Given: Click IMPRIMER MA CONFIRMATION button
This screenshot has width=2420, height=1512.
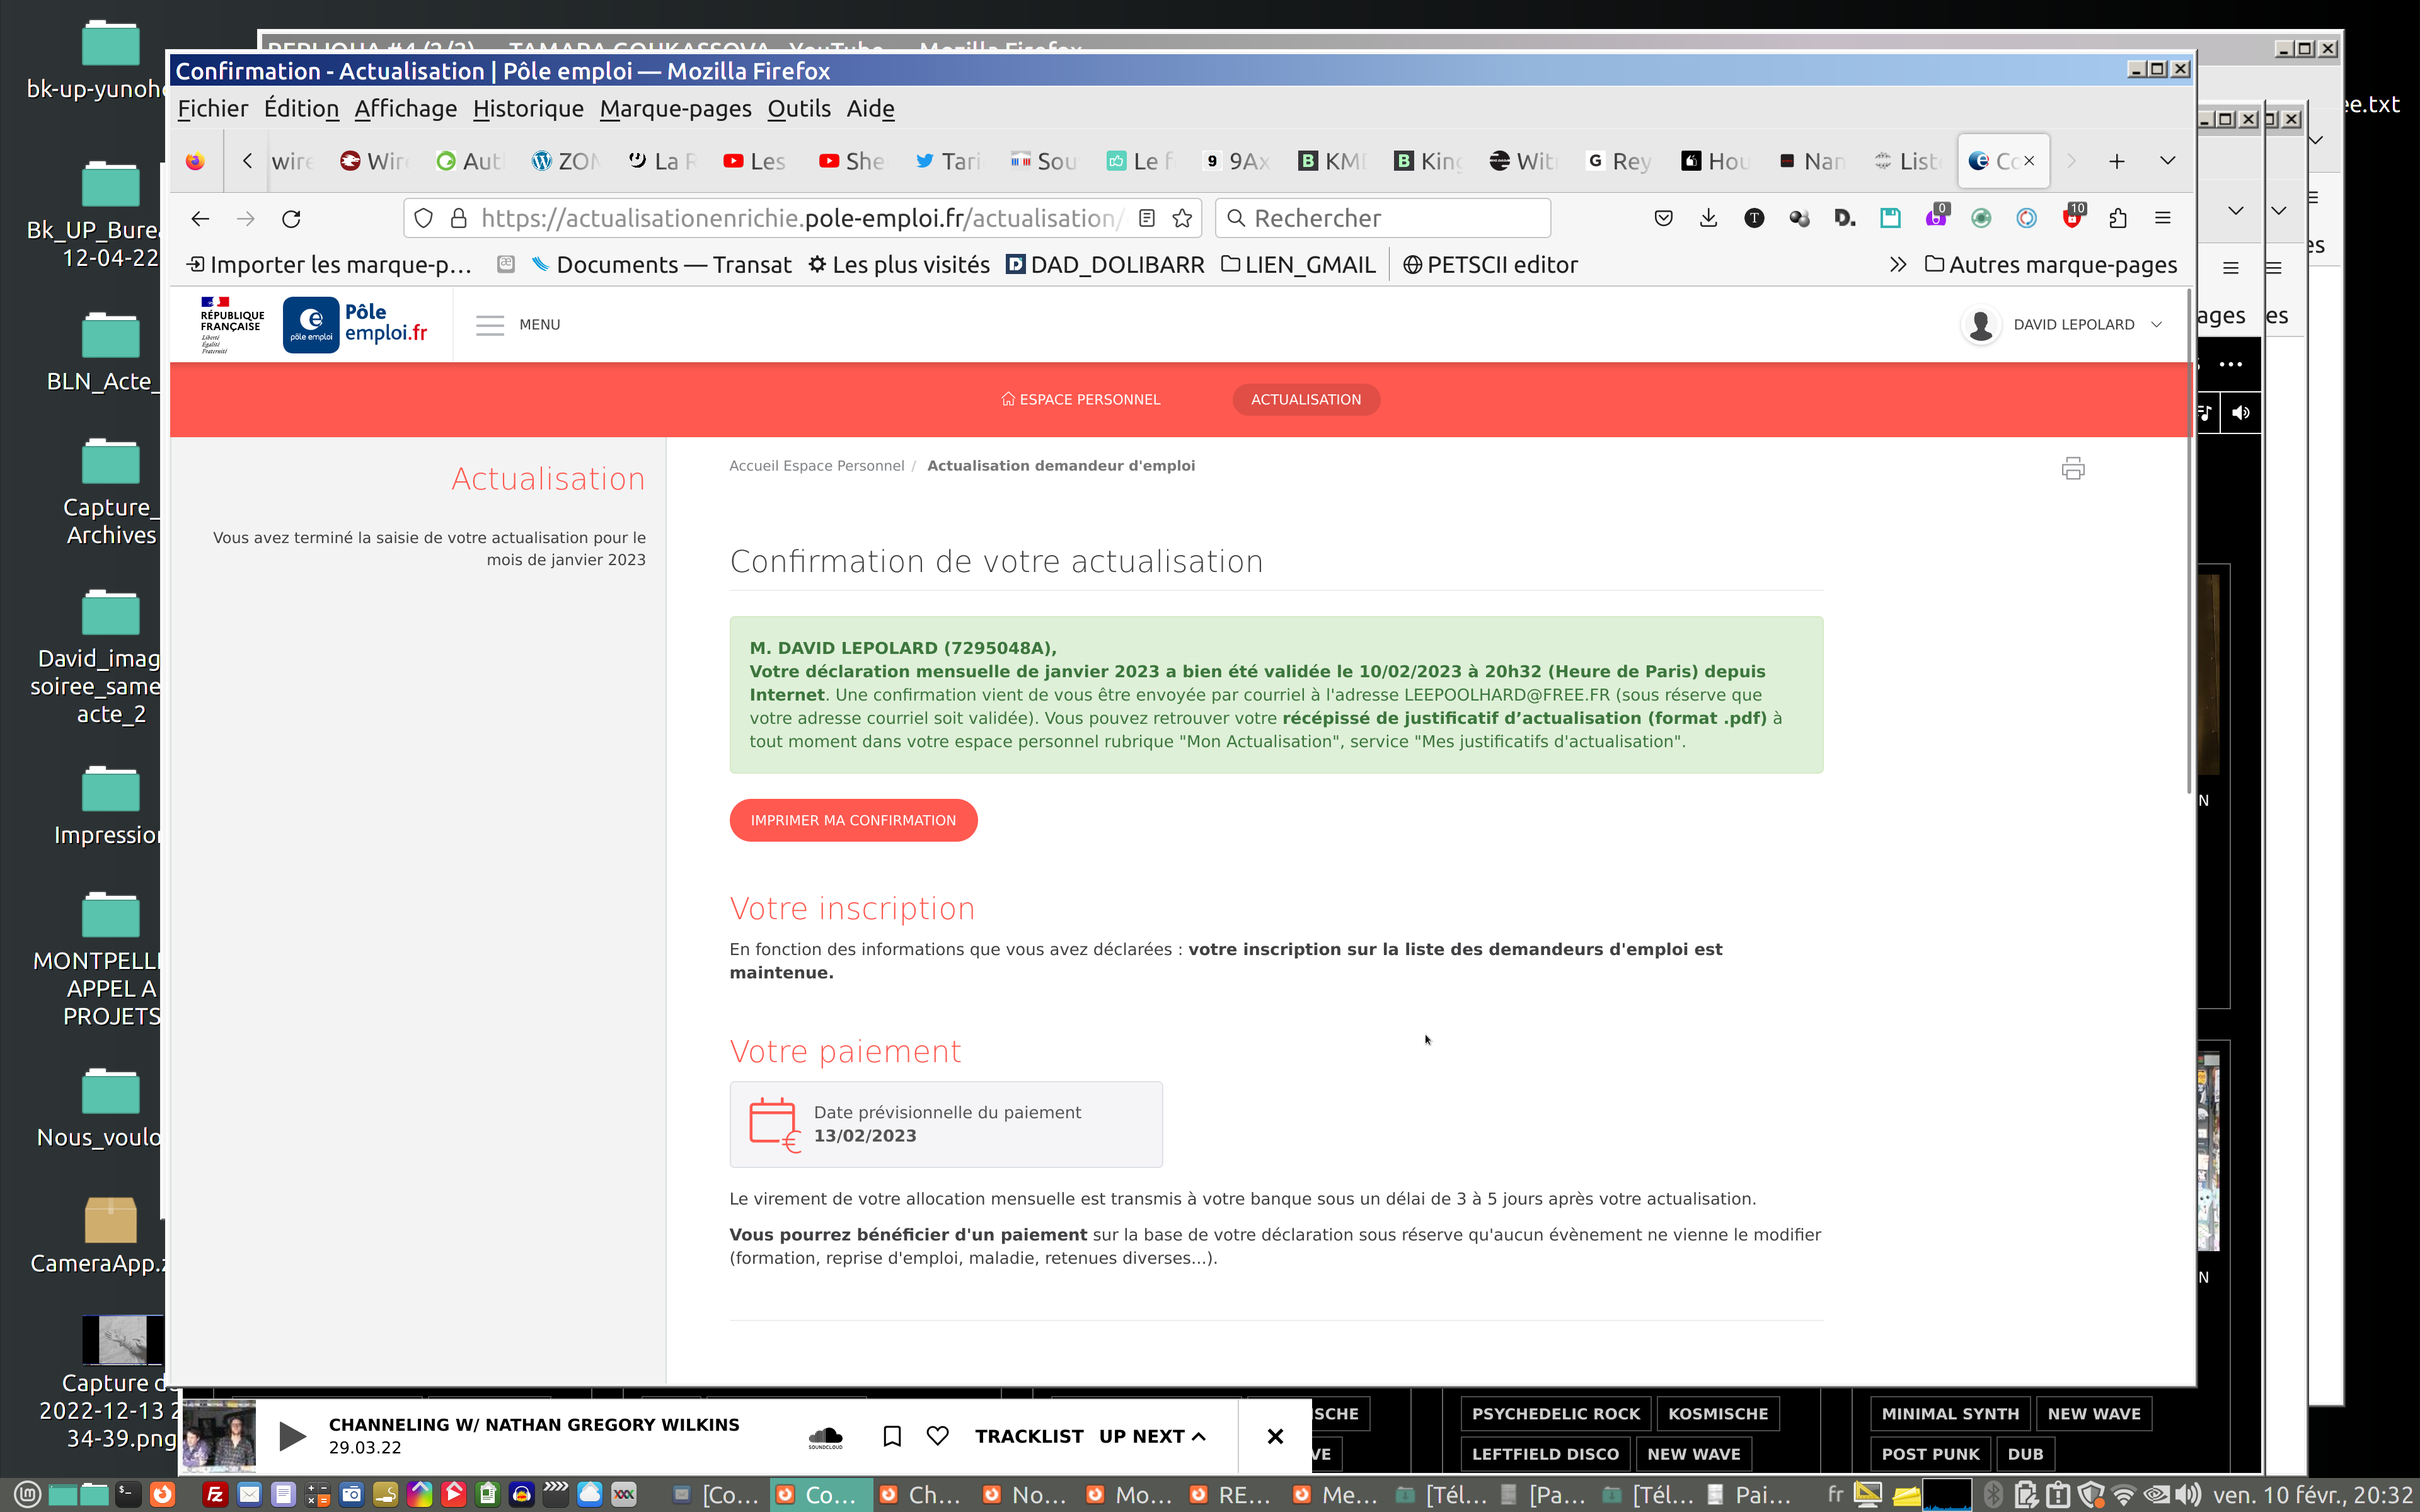Looking at the screenshot, I should (x=853, y=820).
